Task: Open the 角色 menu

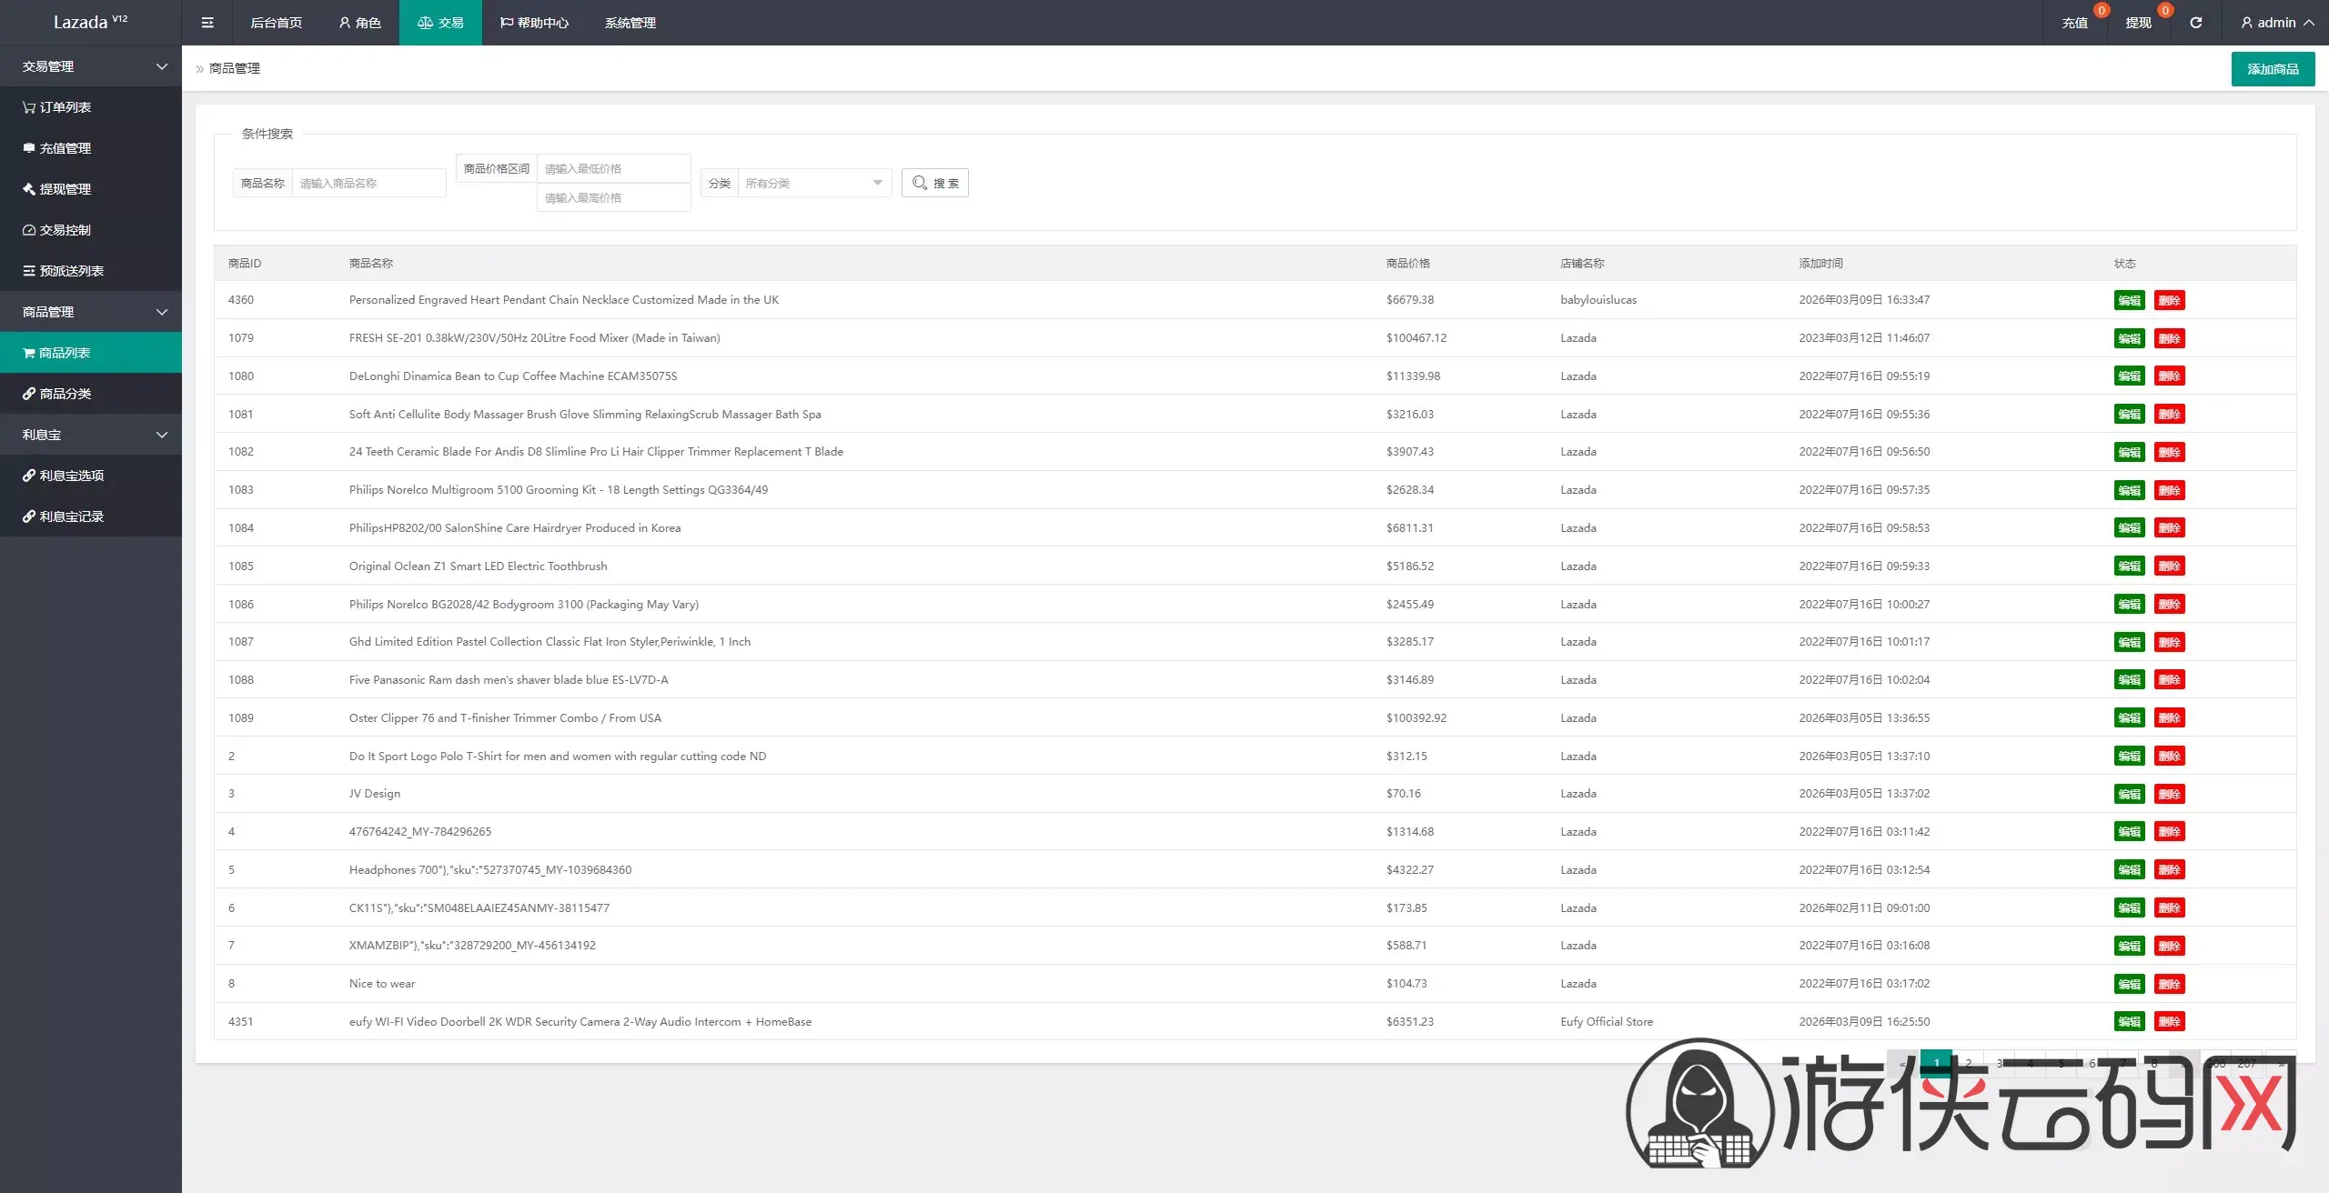Action: pyautogui.click(x=359, y=23)
